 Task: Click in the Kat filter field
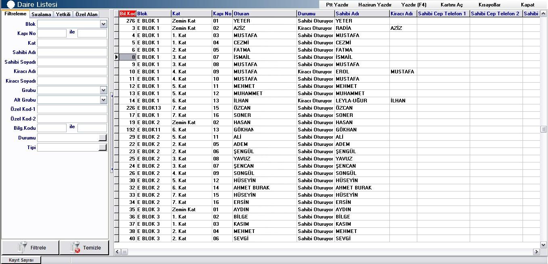click(x=72, y=43)
